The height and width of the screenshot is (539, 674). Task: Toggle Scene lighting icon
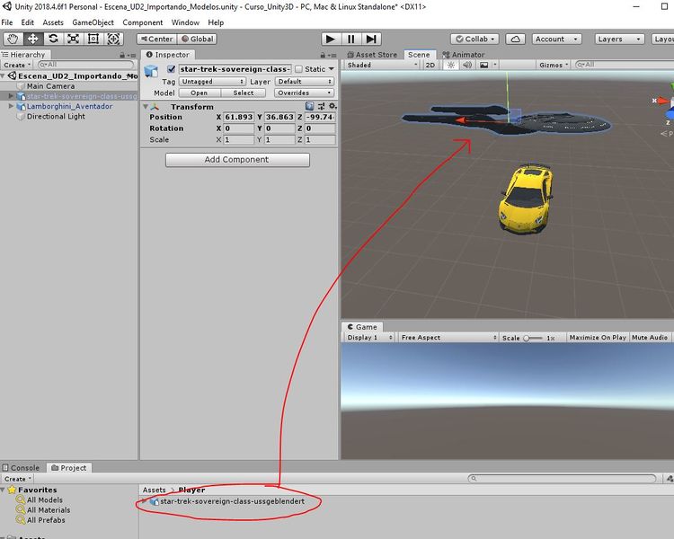[451, 65]
